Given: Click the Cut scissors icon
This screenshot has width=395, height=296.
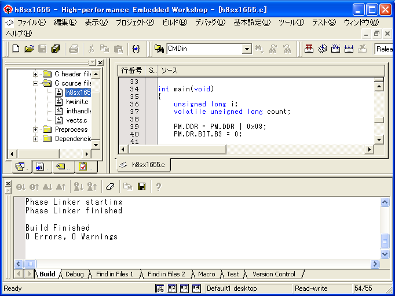Looking at the screenshot, I should 91,49.
